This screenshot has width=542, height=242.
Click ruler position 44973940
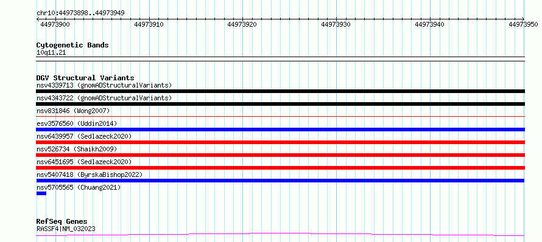click(x=430, y=24)
